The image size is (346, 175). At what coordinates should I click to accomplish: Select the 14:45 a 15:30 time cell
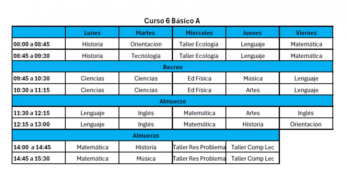39,159
